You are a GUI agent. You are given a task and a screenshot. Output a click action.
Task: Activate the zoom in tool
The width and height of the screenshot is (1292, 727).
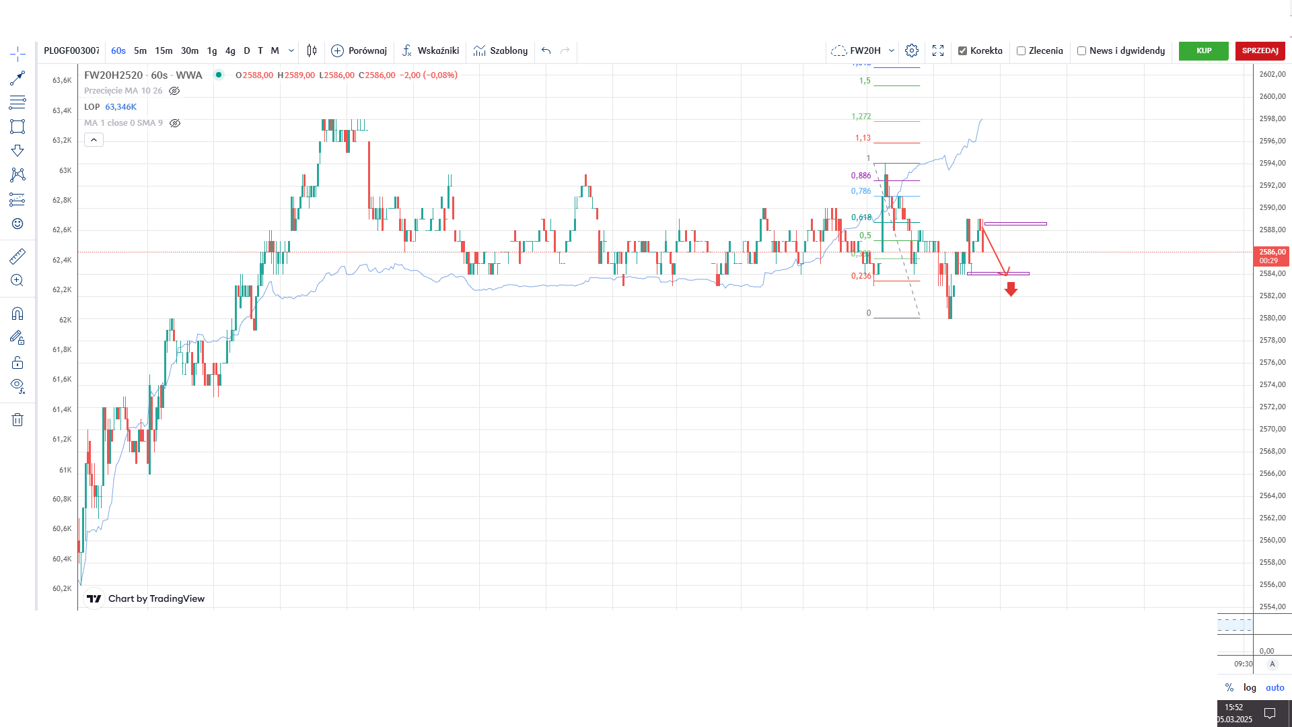click(17, 280)
